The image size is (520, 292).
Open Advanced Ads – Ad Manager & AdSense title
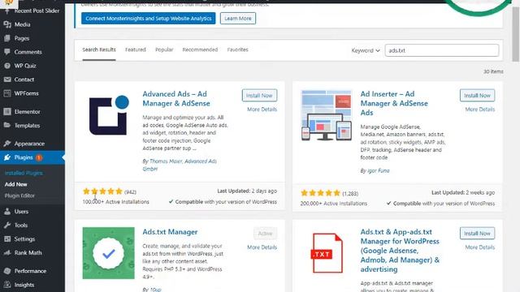[x=176, y=99]
